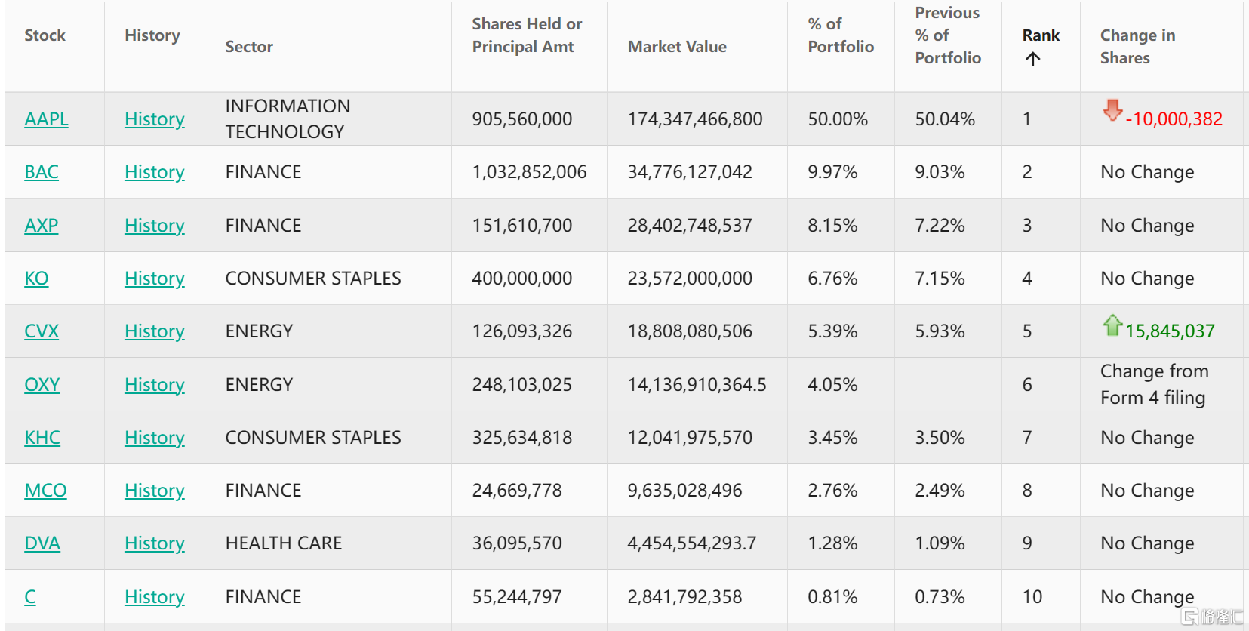Open the AAPL stock link
1249x631 pixels.
click(46, 119)
